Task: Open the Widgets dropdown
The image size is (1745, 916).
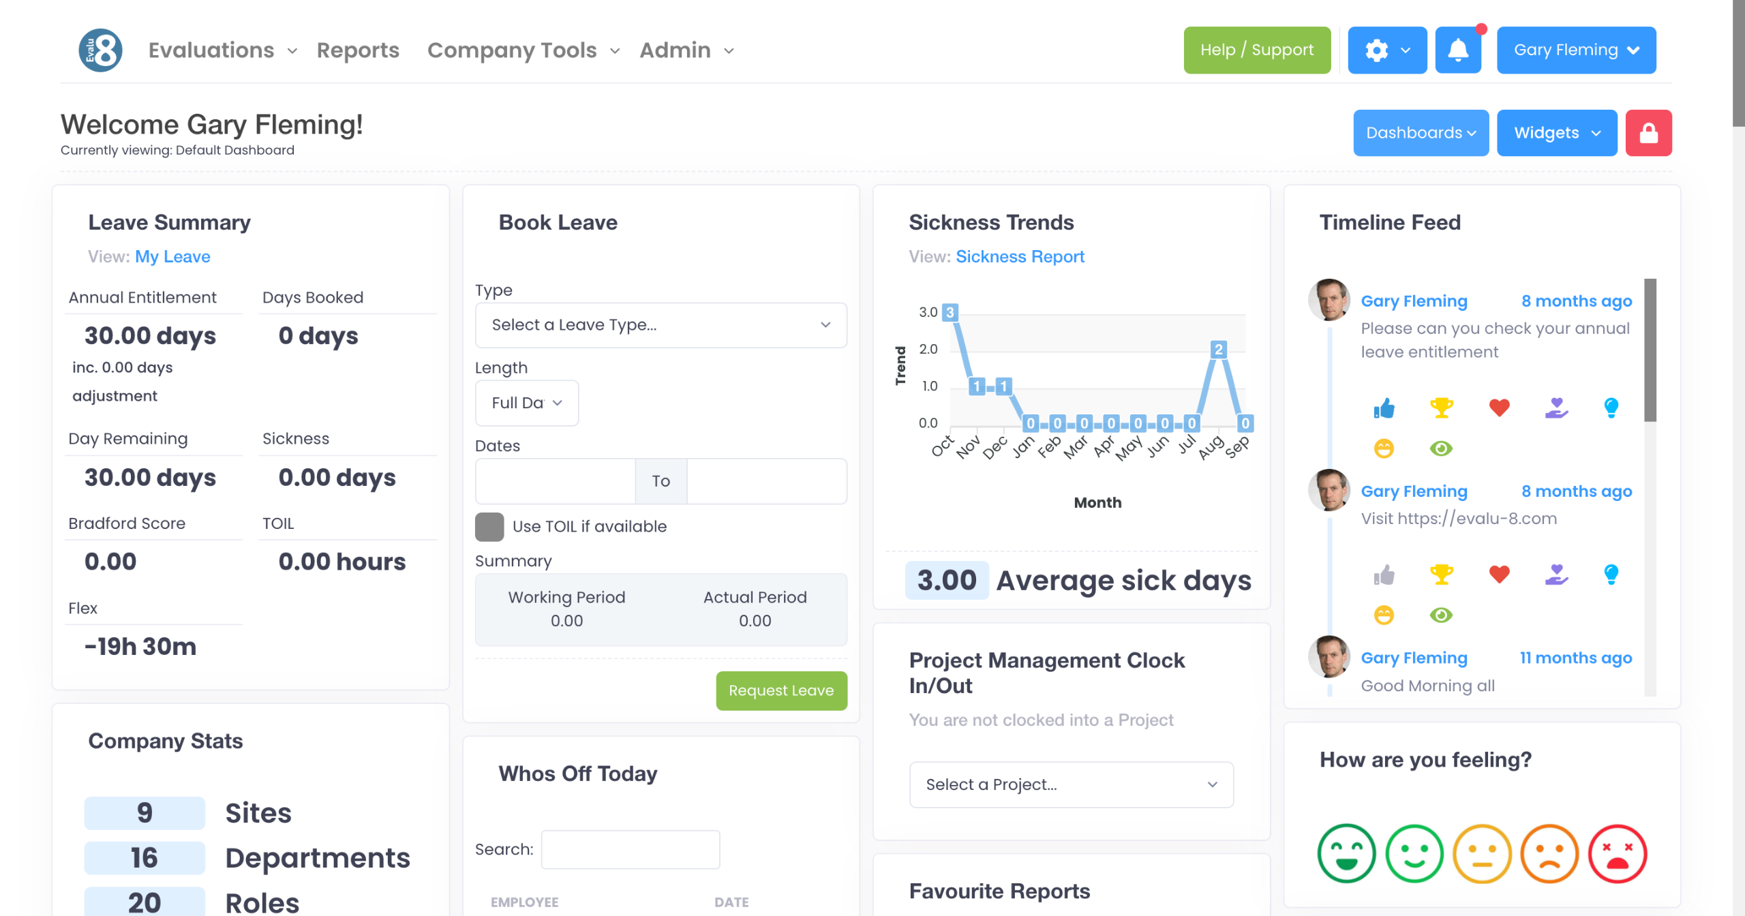Action: pyautogui.click(x=1556, y=133)
